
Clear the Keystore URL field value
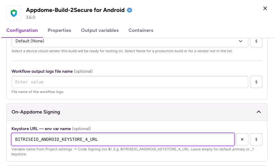point(242,139)
